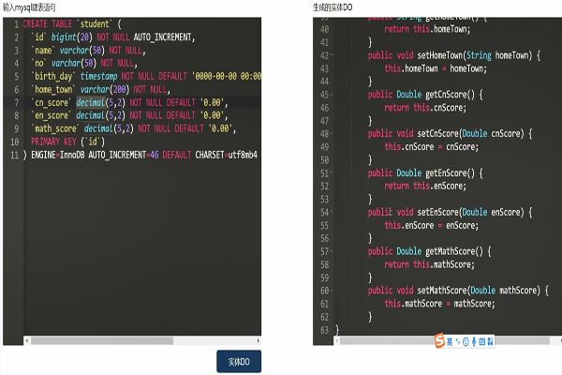Click the Sogou input method S logo
This screenshot has width=562, height=375.
coord(438,340)
